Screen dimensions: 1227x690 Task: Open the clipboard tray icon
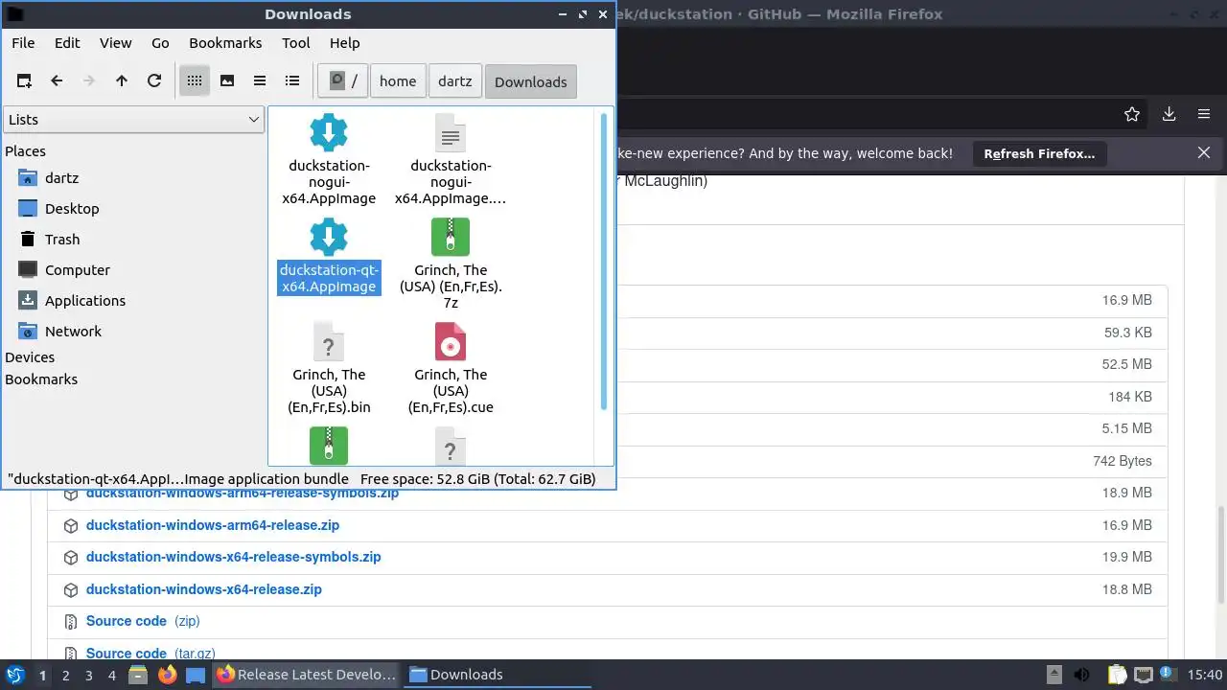tap(1117, 675)
